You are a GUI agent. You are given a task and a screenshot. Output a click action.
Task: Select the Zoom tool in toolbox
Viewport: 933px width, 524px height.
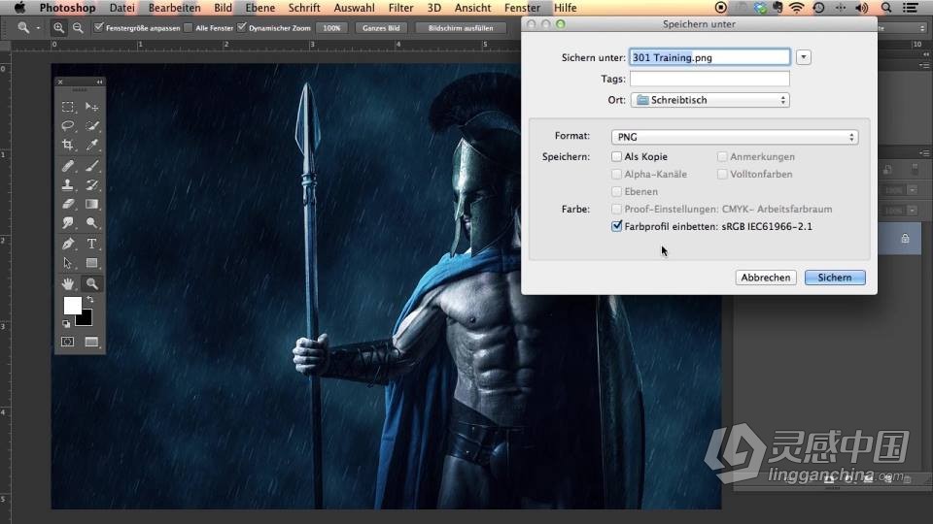tap(91, 283)
